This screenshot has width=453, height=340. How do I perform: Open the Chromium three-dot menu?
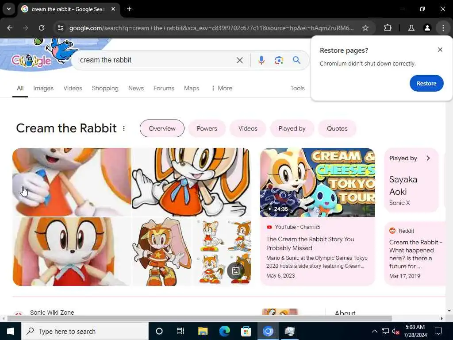click(x=443, y=28)
